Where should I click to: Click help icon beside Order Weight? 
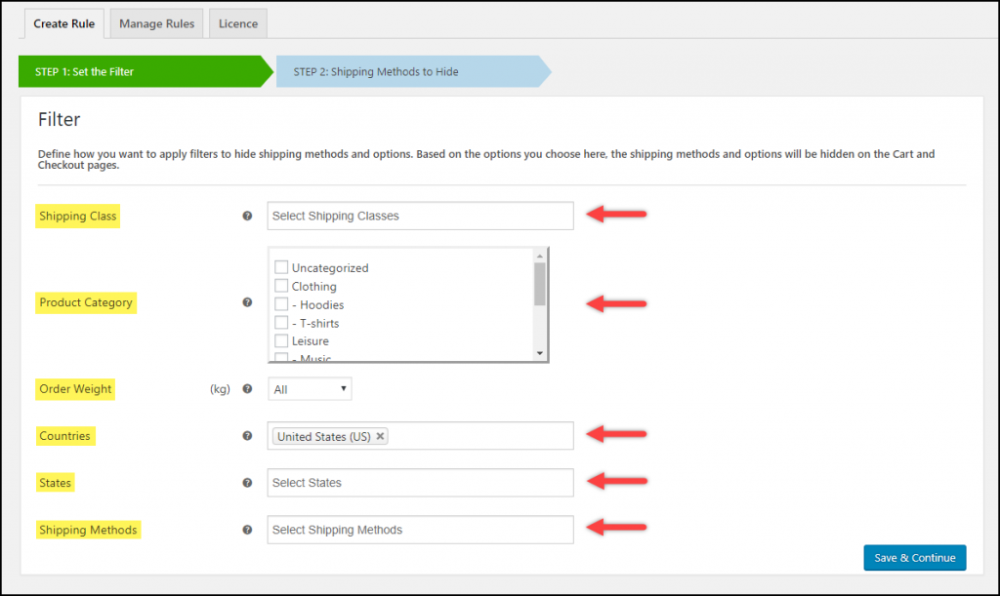[x=247, y=389]
